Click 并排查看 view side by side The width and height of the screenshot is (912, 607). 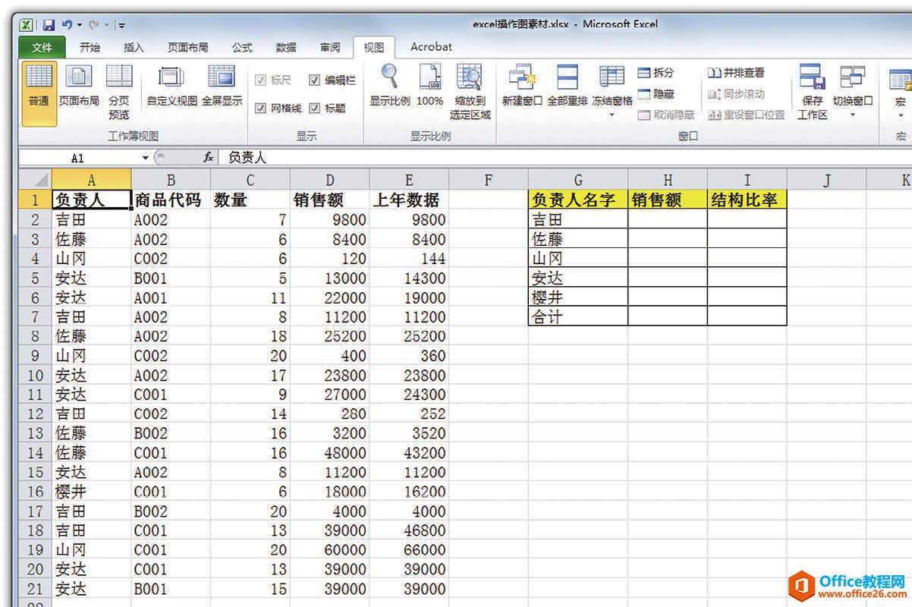point(736,73)
